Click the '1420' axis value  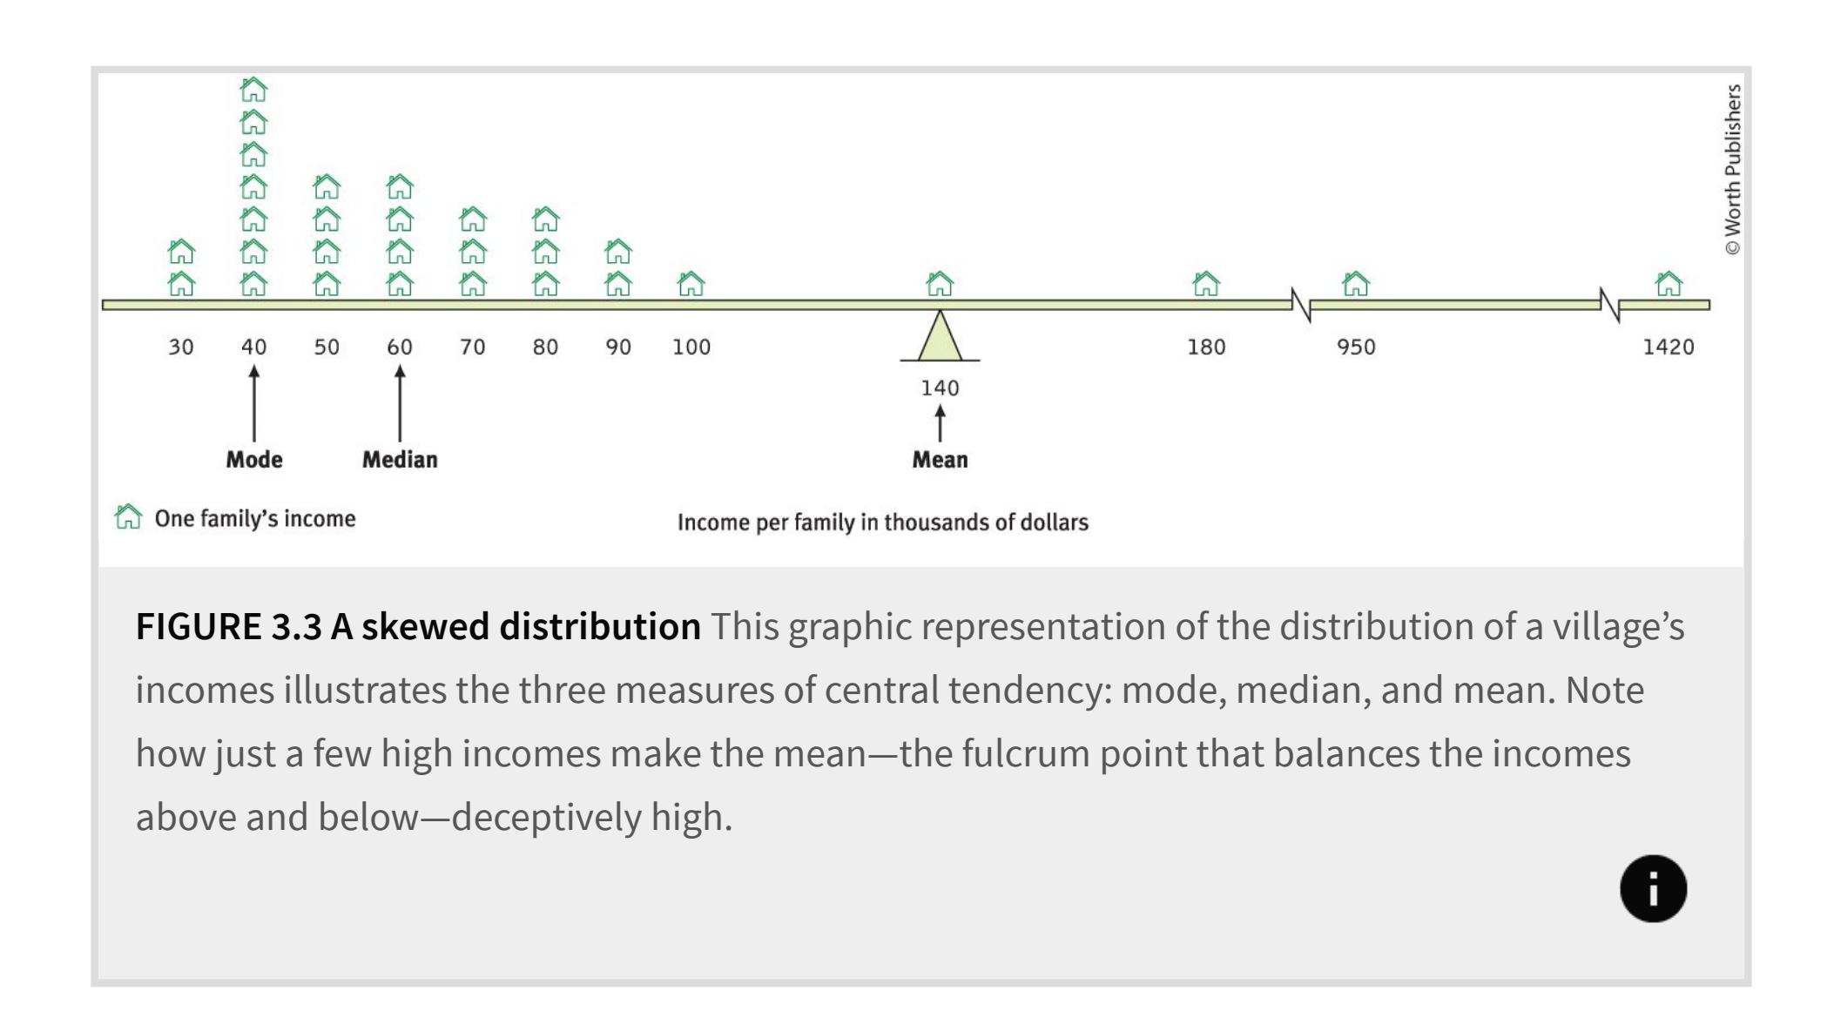1668,347
